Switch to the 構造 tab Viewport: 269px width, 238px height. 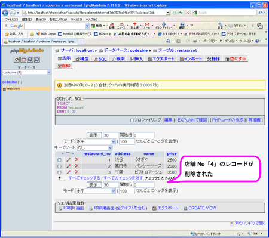(82, 59)
